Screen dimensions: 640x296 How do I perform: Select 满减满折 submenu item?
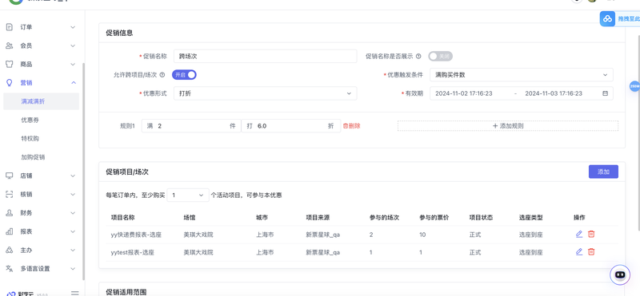(42, 101)
